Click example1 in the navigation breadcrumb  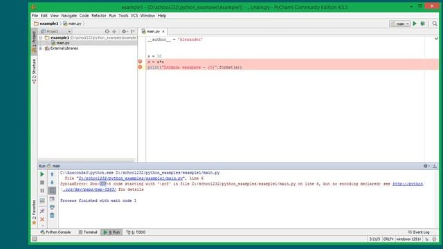click(46, 24)
